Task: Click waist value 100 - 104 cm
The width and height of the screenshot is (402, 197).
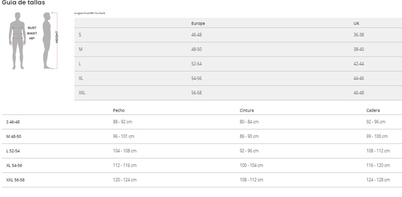Action: point(251,166)
